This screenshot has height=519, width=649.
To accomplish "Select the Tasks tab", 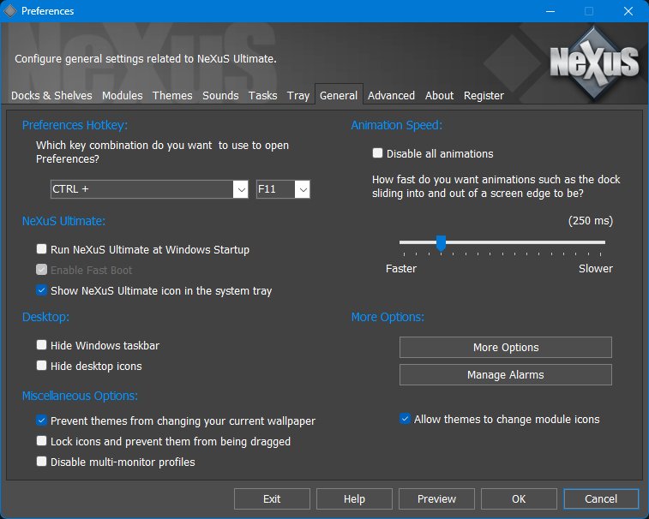I will point(263,96).
